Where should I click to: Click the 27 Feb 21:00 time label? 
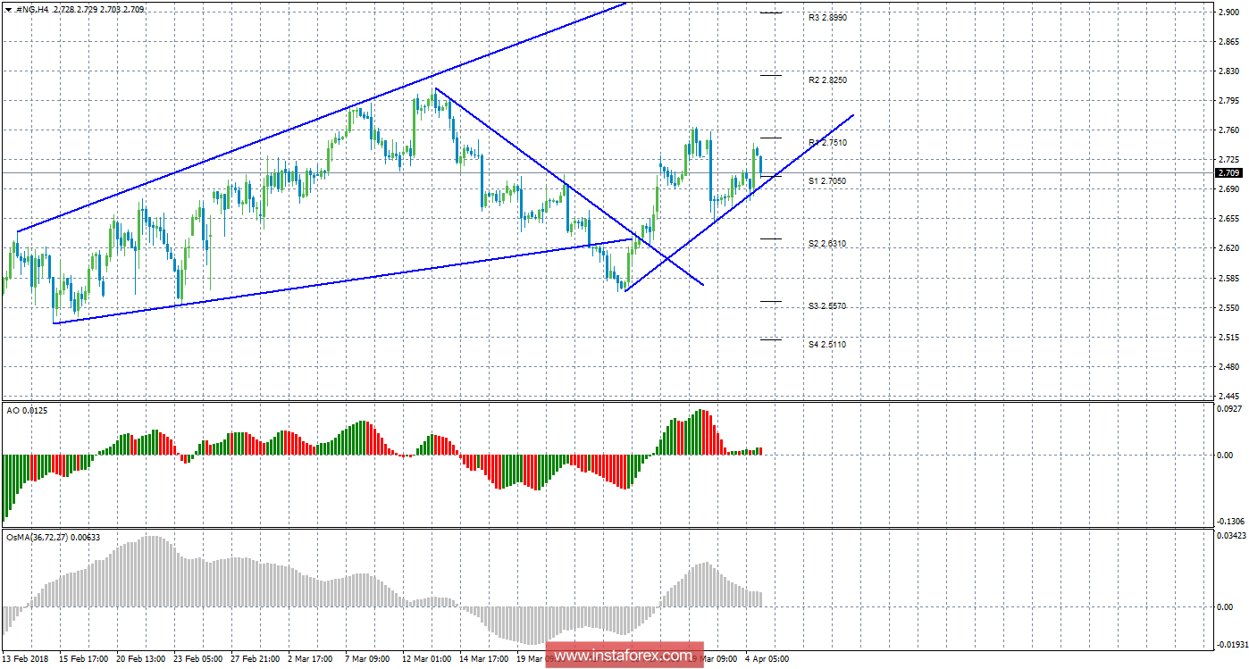(x=256, y=659)
